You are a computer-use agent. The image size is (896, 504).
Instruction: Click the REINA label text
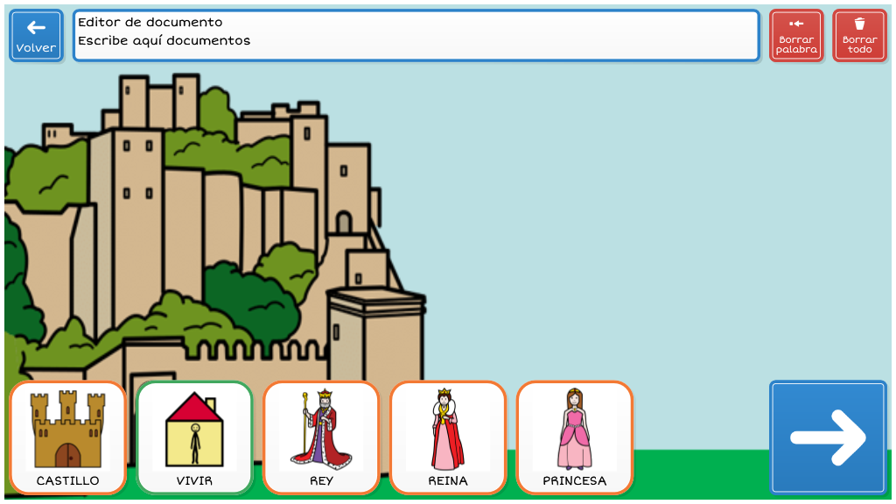point(448,480)
